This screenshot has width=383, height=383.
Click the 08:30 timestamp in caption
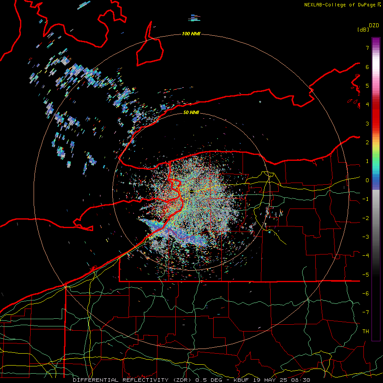tap(301, 380)
